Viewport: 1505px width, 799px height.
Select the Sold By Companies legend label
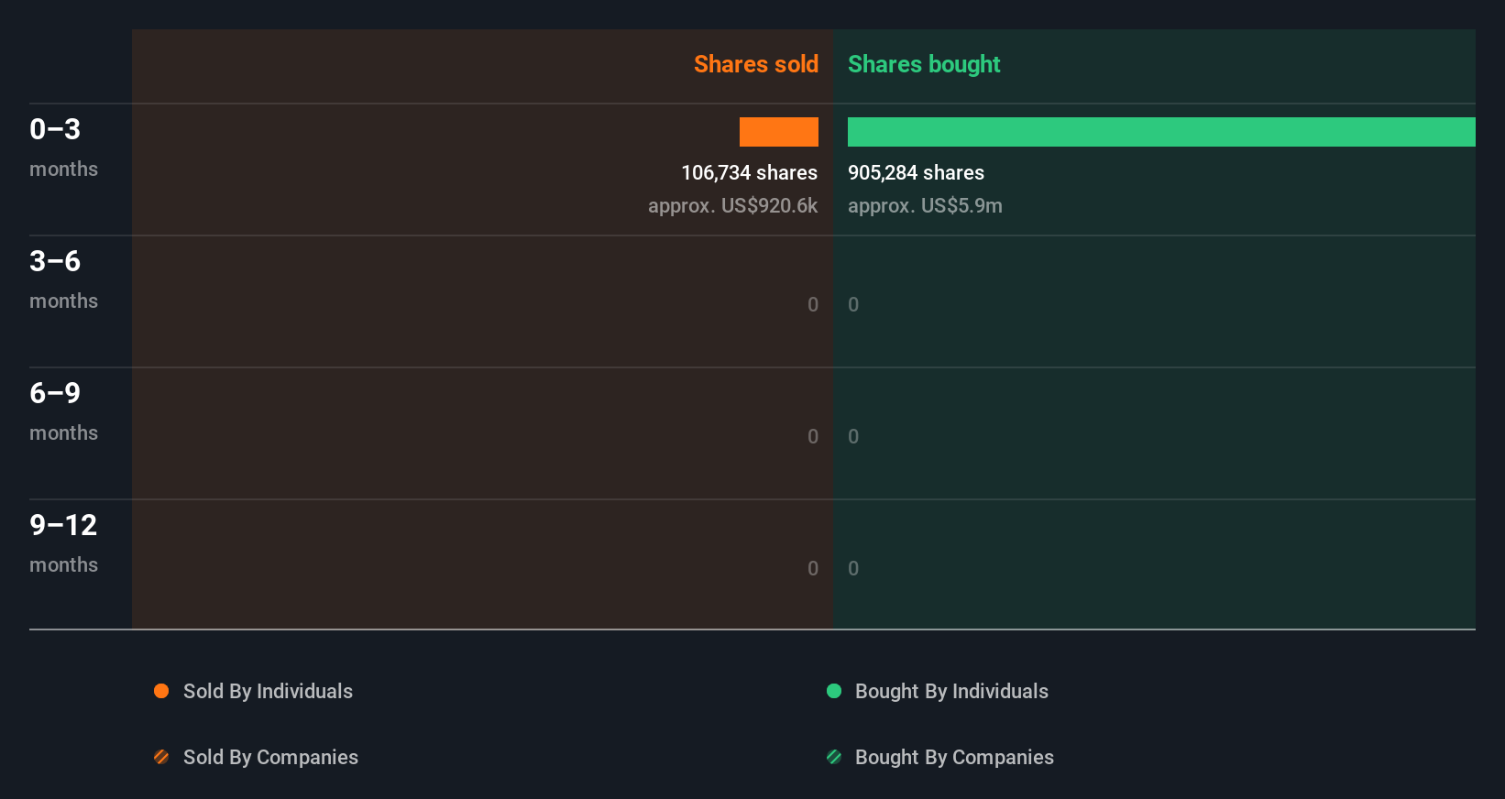[270, 758]
